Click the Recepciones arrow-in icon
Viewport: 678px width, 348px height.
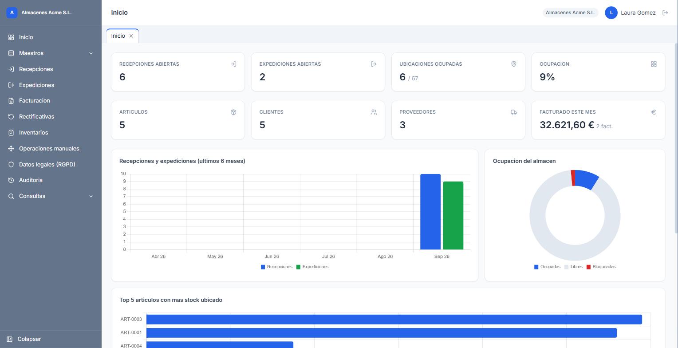click(x=11, y=69)
